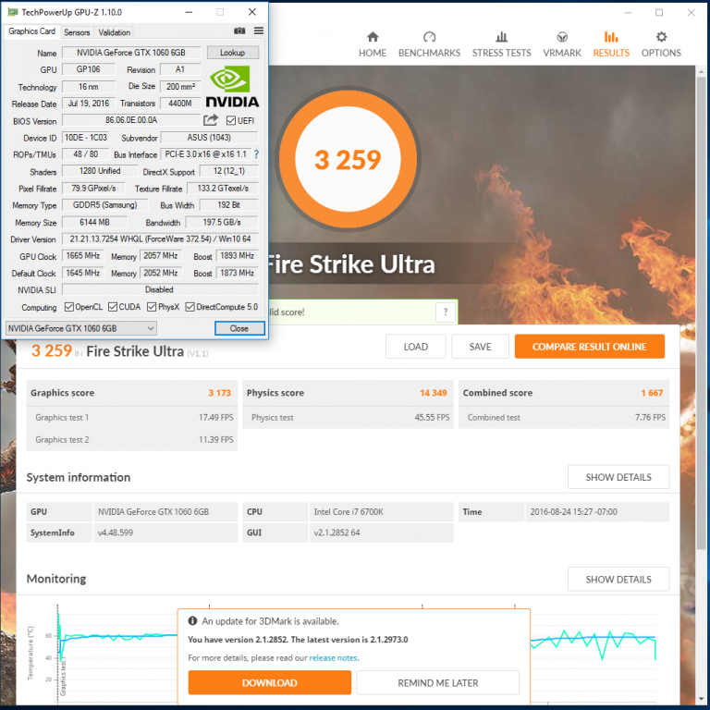Click the Physics score value 14 349
The width and height of the screenshot is (710, 710).
pos(434,393)
